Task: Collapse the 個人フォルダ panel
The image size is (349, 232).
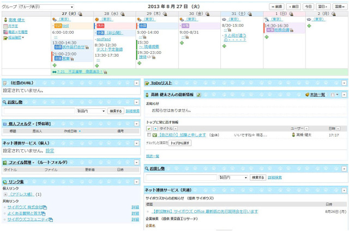Action: click(137, 124)
